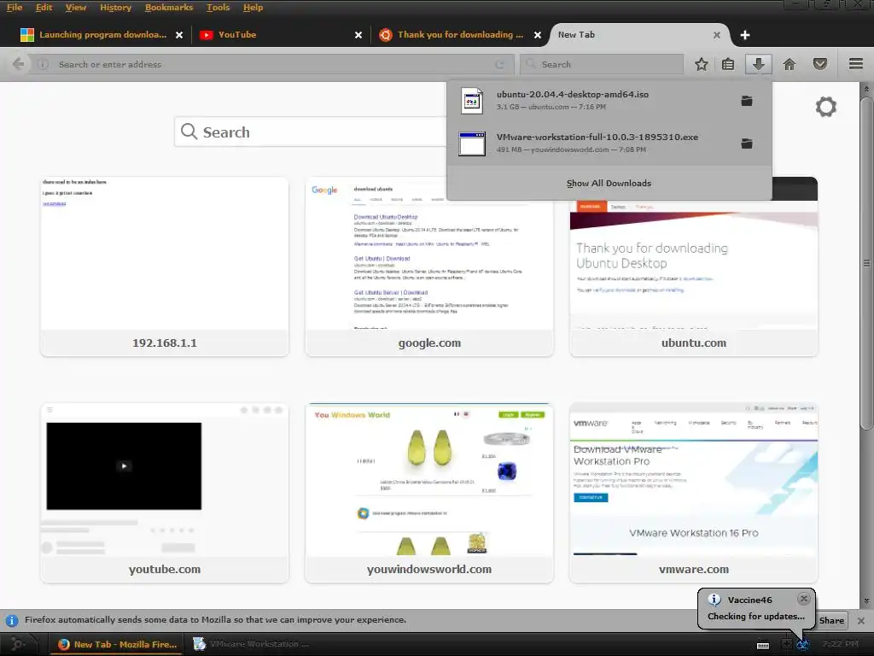
Task: Open containing folder for ubuntu iso
Action: tap(747, 101)
